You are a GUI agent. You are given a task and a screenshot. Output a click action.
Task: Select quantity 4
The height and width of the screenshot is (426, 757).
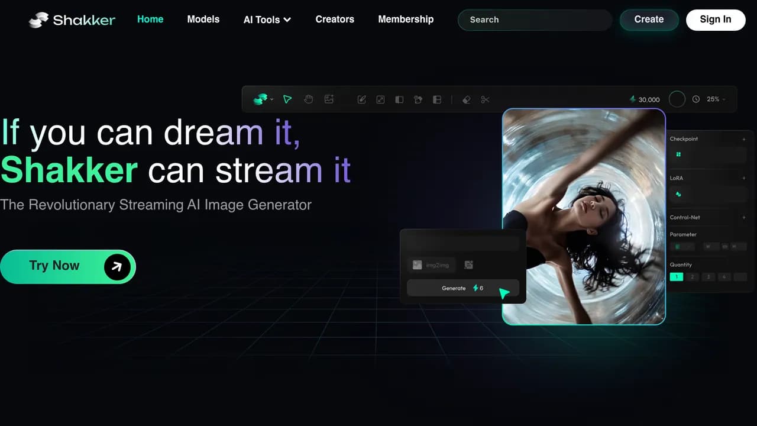724,277
